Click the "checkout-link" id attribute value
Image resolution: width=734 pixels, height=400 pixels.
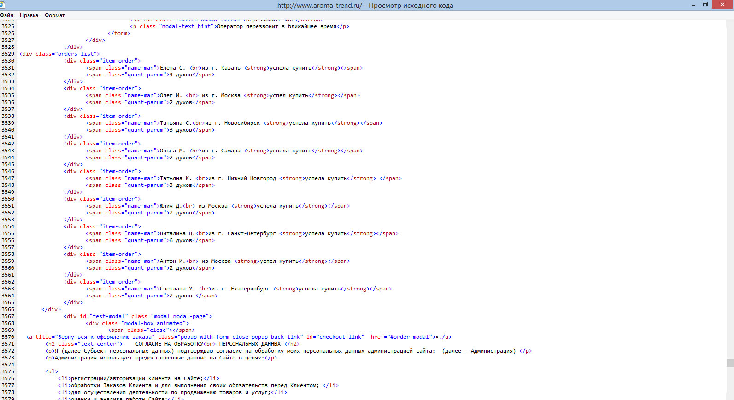coord(341,337)
